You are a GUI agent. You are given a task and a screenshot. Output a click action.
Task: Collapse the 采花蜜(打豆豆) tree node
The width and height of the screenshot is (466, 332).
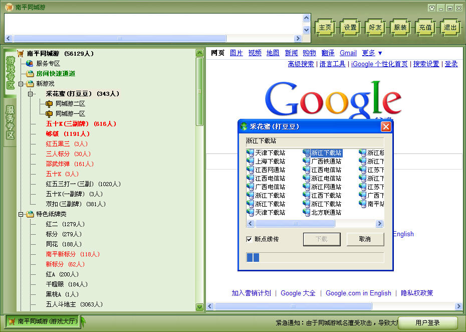[30, 94]
